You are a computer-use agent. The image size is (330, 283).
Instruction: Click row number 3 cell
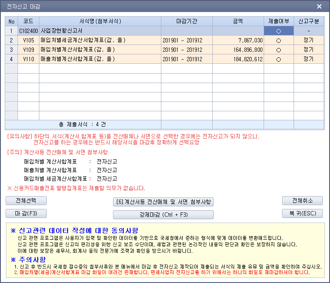tap(12, 50)
